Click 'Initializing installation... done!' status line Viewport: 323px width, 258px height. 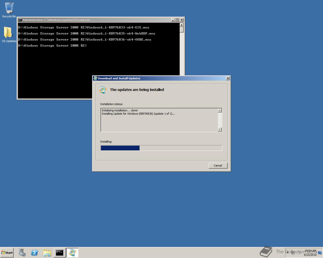[120, 110]
